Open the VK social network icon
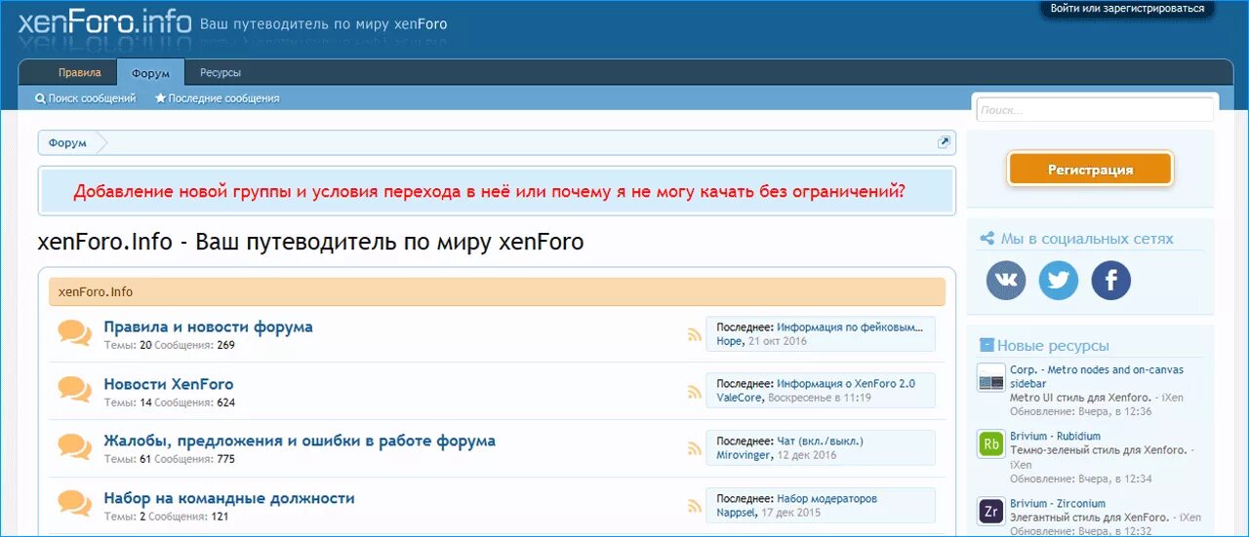Screen dimensions: 1249x537 (1006, 280)
